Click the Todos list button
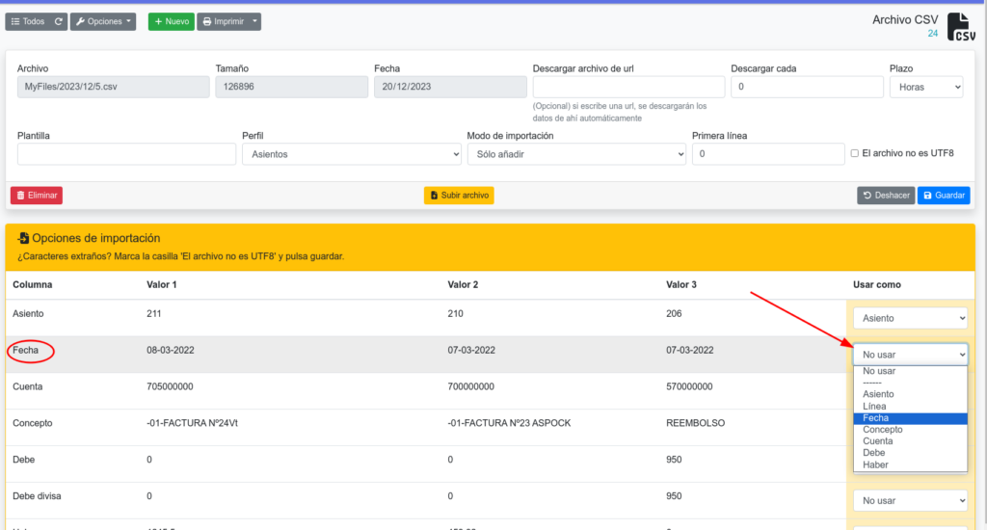Viewport: 987px width, 530px height. pyautogui.click(x=27, y=21)
